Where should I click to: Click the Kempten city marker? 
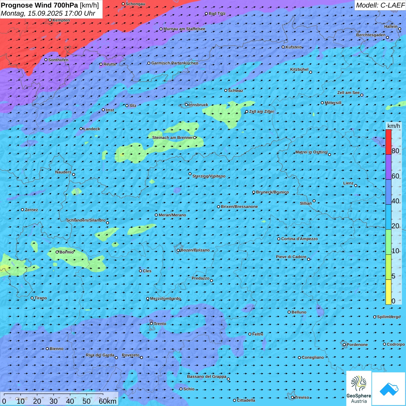[50, 20]
